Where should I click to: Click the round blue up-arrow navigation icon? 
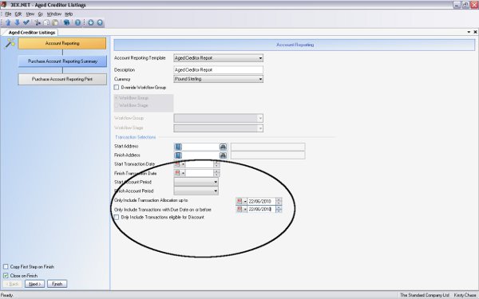100,22
